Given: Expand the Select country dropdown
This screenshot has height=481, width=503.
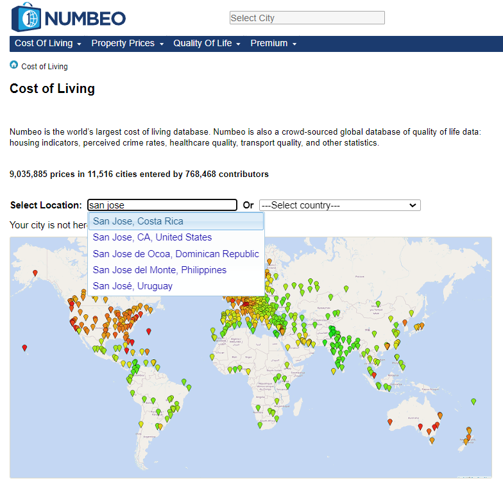Looking at the screenshot, I should tap(340, 205).
